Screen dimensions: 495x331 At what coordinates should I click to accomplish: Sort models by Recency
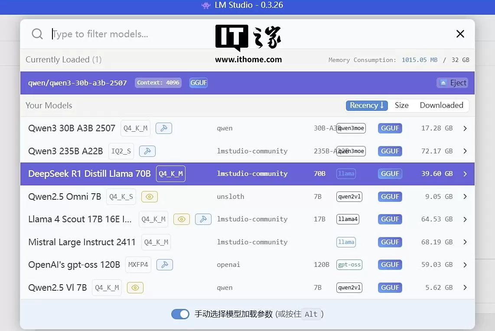[367, 105]
